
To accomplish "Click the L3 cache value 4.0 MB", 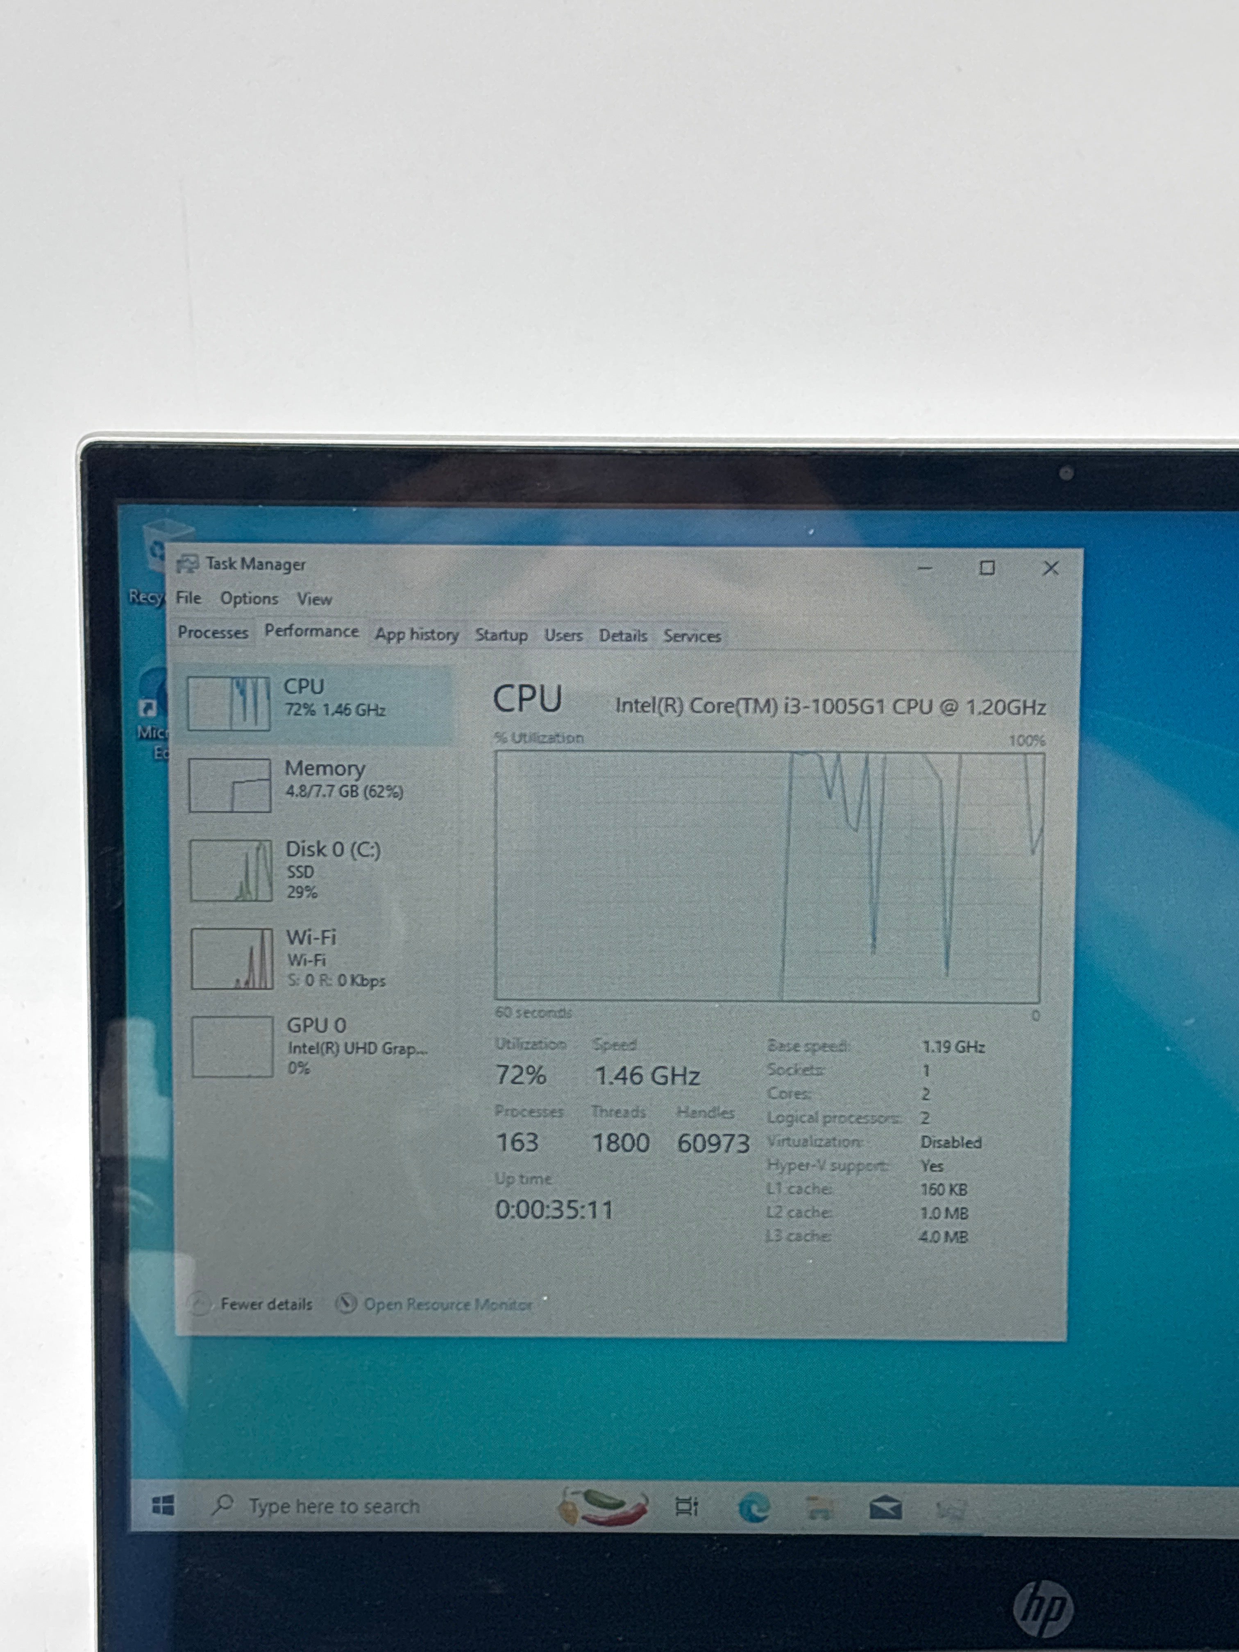I will (x=943, y=1237).
